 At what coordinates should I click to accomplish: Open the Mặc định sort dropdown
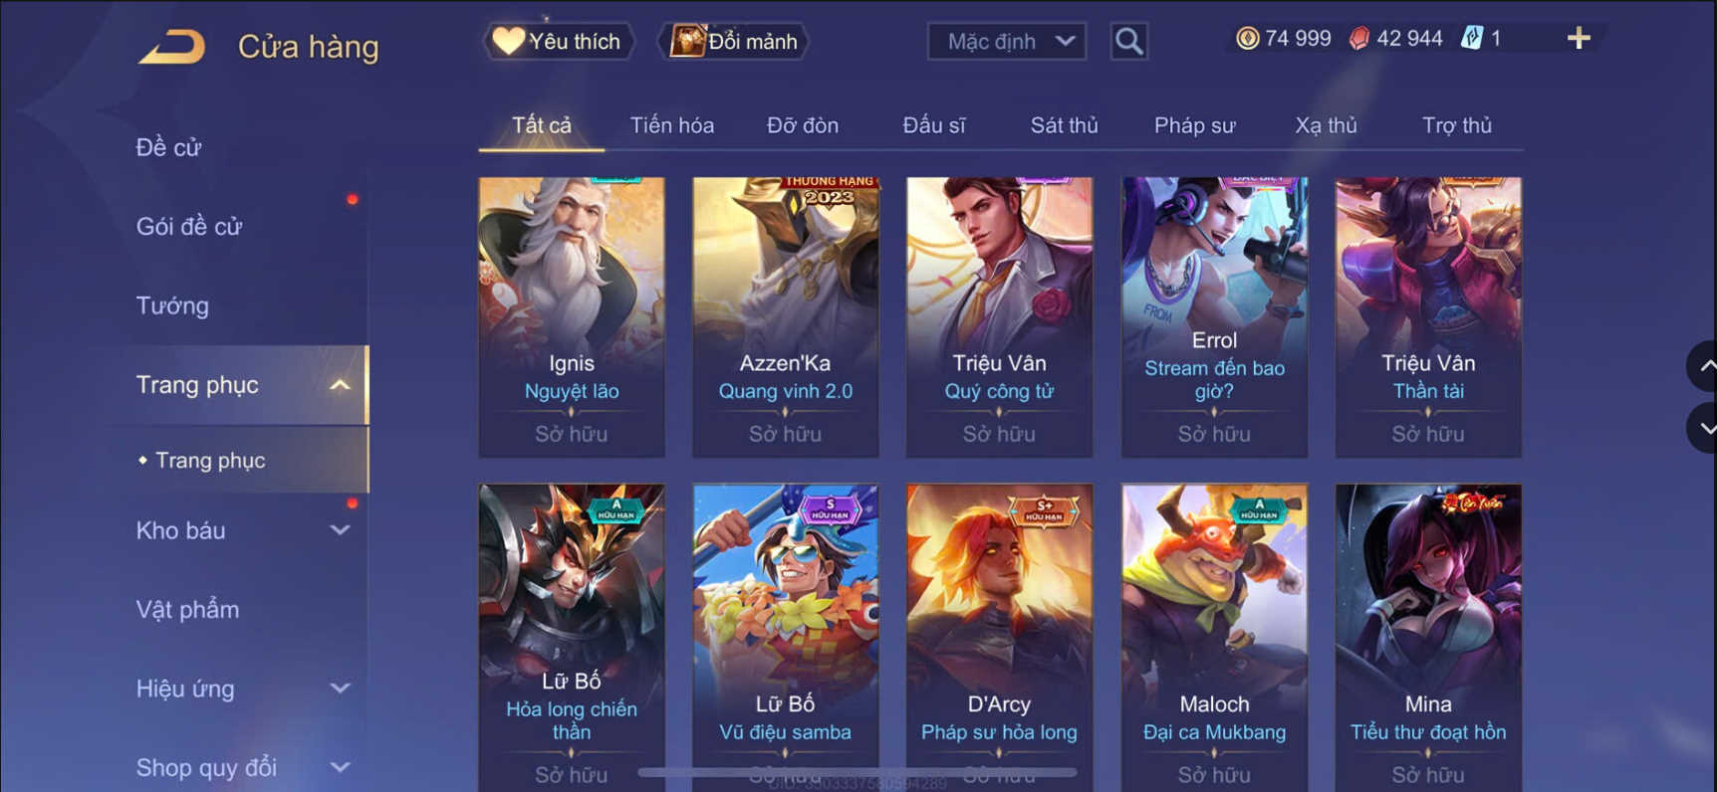[x=1007, y=42]
